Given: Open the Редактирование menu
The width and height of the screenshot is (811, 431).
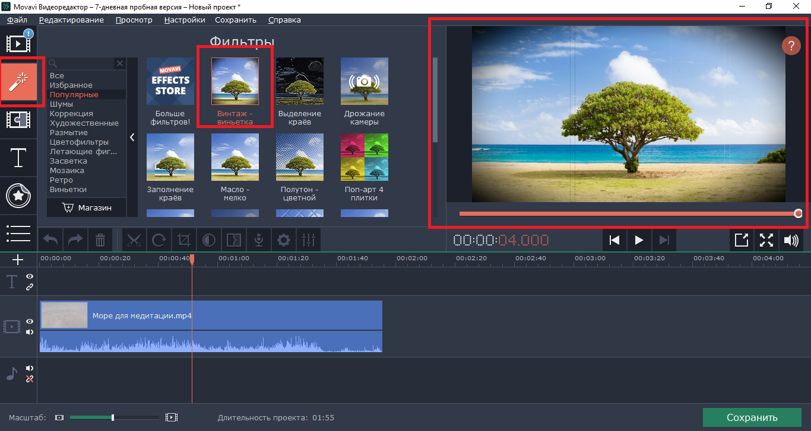Looking at the screenshot, I should (x=71, y=20).
